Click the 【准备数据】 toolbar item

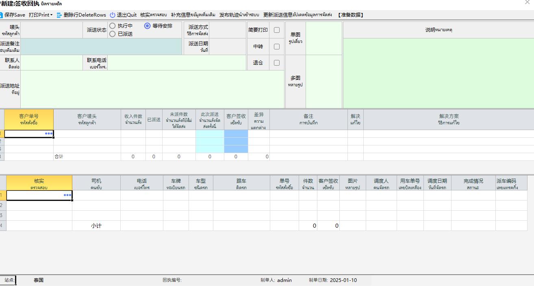click(x=350, y=15)
